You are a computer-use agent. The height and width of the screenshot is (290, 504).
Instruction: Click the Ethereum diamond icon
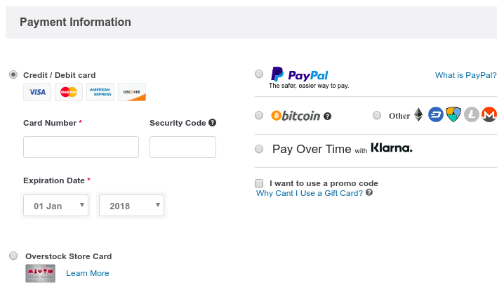[418, 114]
